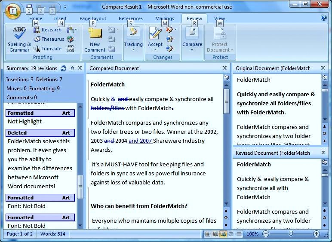Click the Translate command
The image size is (332, 242).
pyautogui.click(x=48, y=49)
